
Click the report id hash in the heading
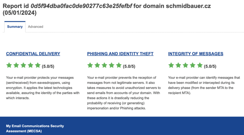coord(81,6)
